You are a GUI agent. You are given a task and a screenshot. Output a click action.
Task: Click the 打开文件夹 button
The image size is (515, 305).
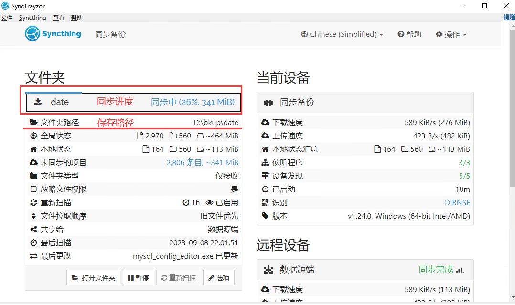click(x=93, y=278)
